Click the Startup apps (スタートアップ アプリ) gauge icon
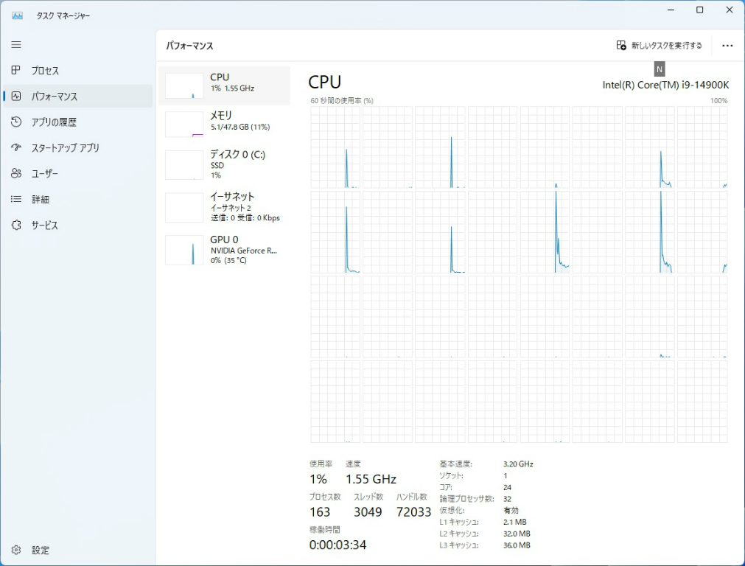The height and width of the screenshot is (566, 745). coord(16,147)
